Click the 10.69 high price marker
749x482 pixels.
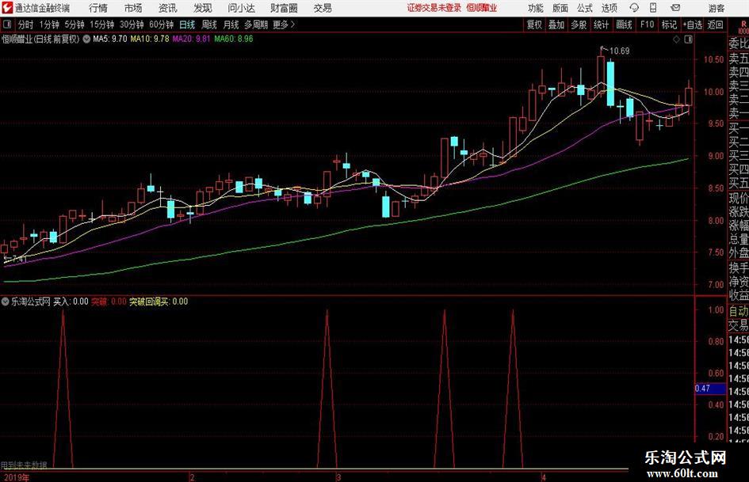[619, 51]
